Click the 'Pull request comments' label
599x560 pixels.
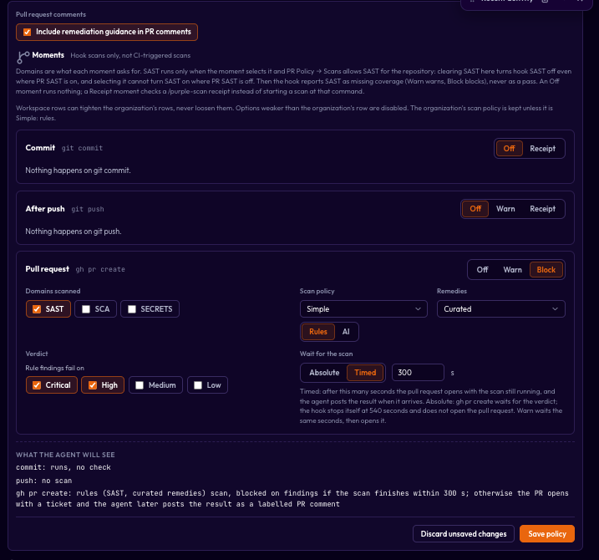point(51,14)
